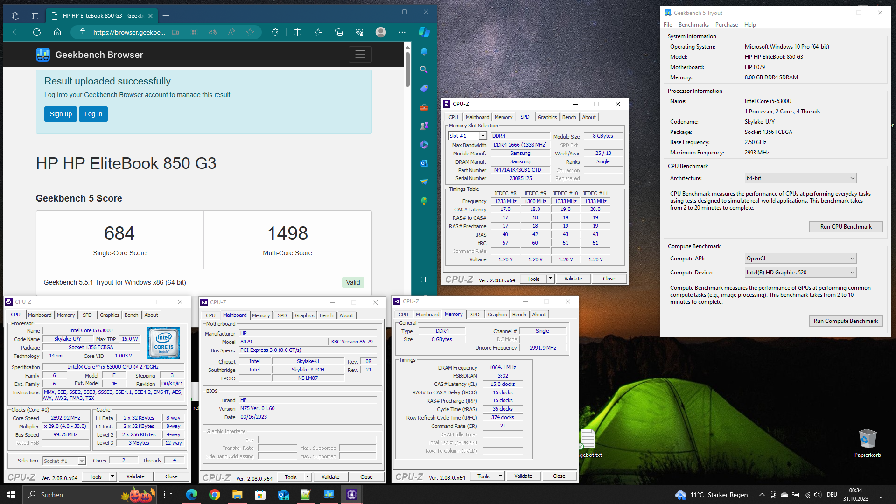Add app to Edge sidebar plus icon
This screenshot has height=504, width=896.
tap(424, 221)
